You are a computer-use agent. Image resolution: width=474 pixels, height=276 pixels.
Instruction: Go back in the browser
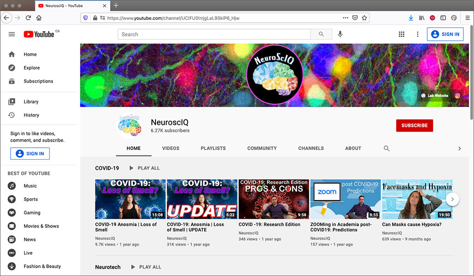[x=6, y=18]
